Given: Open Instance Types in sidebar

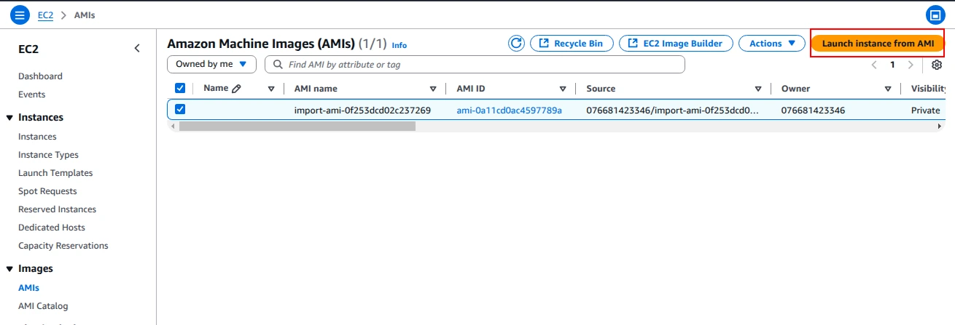Looking at the screenshot, I should [48, 155].
